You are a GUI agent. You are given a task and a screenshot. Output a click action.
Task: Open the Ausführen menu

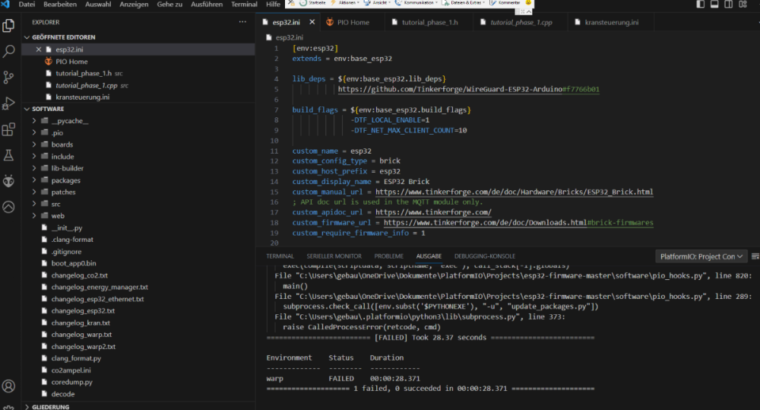206,5
